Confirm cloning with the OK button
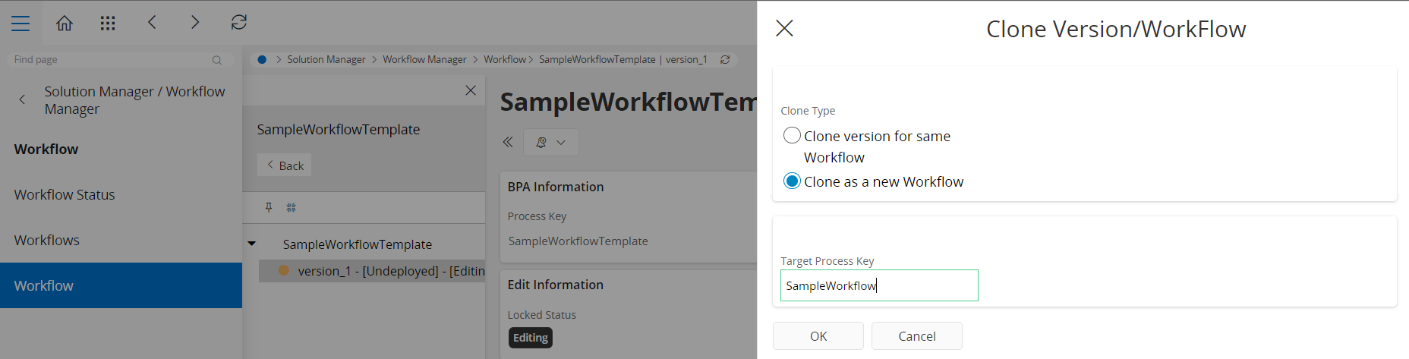Image resolution: width=1409 pixels, height=359 pixels. point(818,336)
